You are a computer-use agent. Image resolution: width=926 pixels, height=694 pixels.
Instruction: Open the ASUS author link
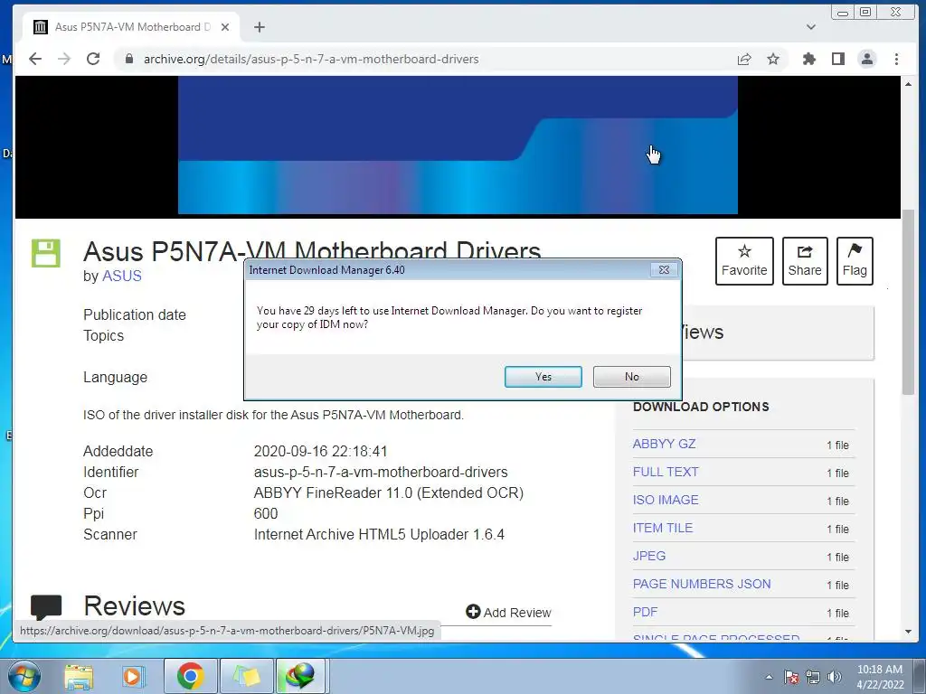coord(122,277)
